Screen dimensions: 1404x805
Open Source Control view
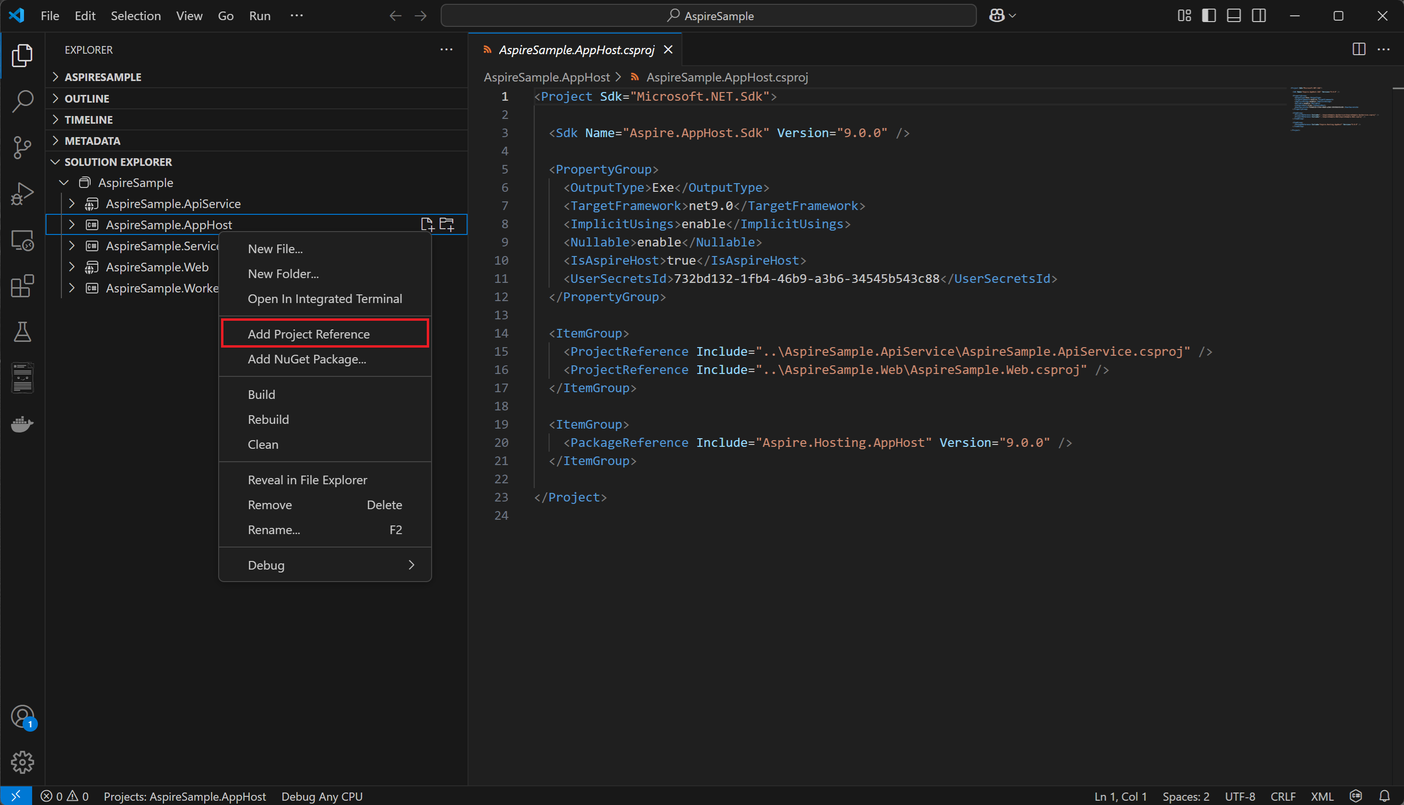coord(22,148)
